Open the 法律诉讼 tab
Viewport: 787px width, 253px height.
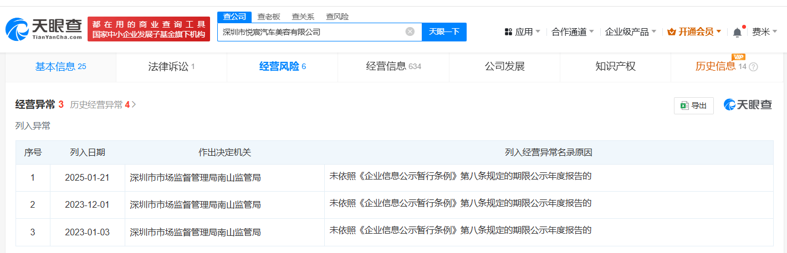172,67
